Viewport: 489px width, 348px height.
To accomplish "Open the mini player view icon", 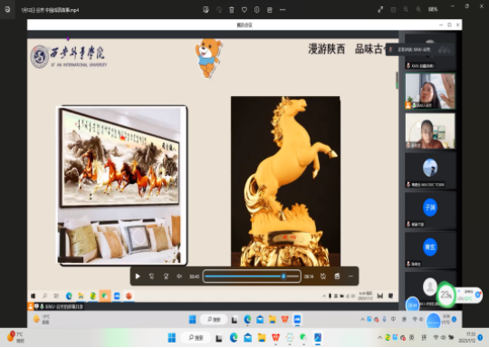I will pos(337,276).
